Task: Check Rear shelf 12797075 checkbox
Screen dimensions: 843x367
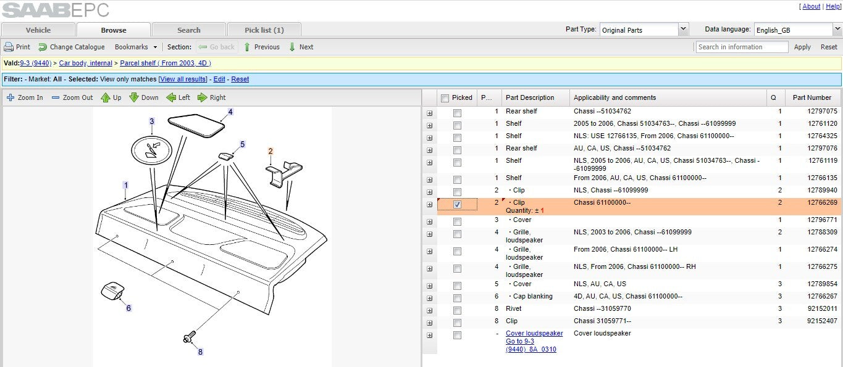Action: [x=457, y=113]
